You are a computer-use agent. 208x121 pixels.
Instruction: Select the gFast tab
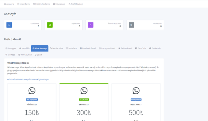(x=38, y=55)
